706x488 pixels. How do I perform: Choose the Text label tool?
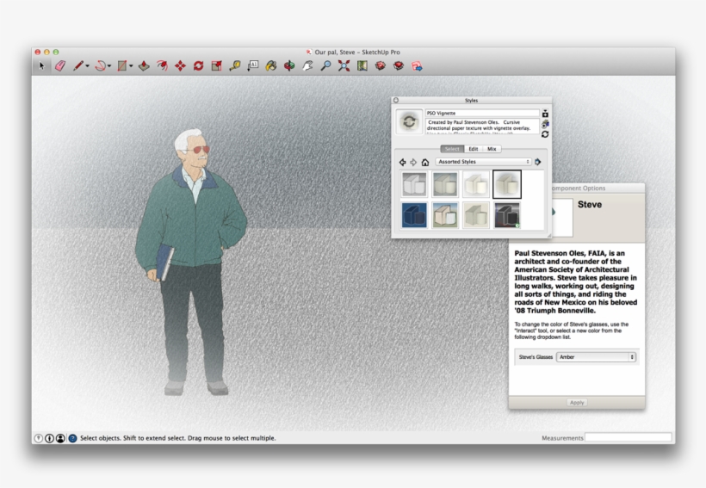click(x=252, y=66)
